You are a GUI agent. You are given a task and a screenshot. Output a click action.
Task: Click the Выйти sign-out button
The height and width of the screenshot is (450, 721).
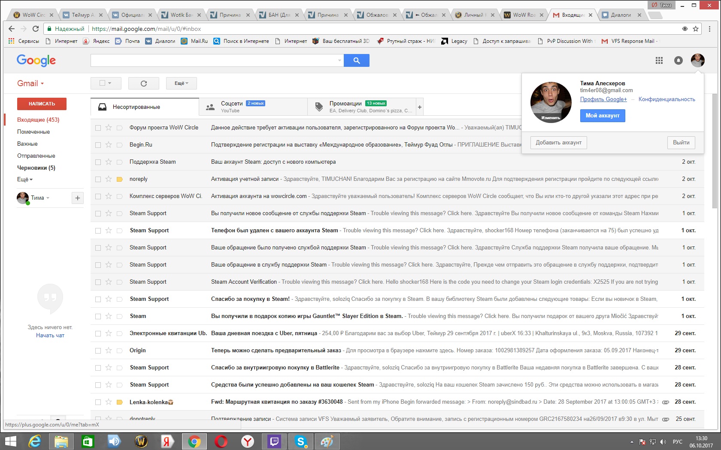point(681,143)
